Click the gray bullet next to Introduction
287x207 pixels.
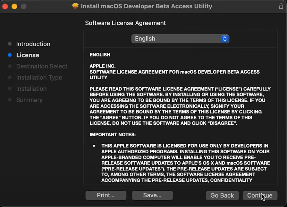10,44
